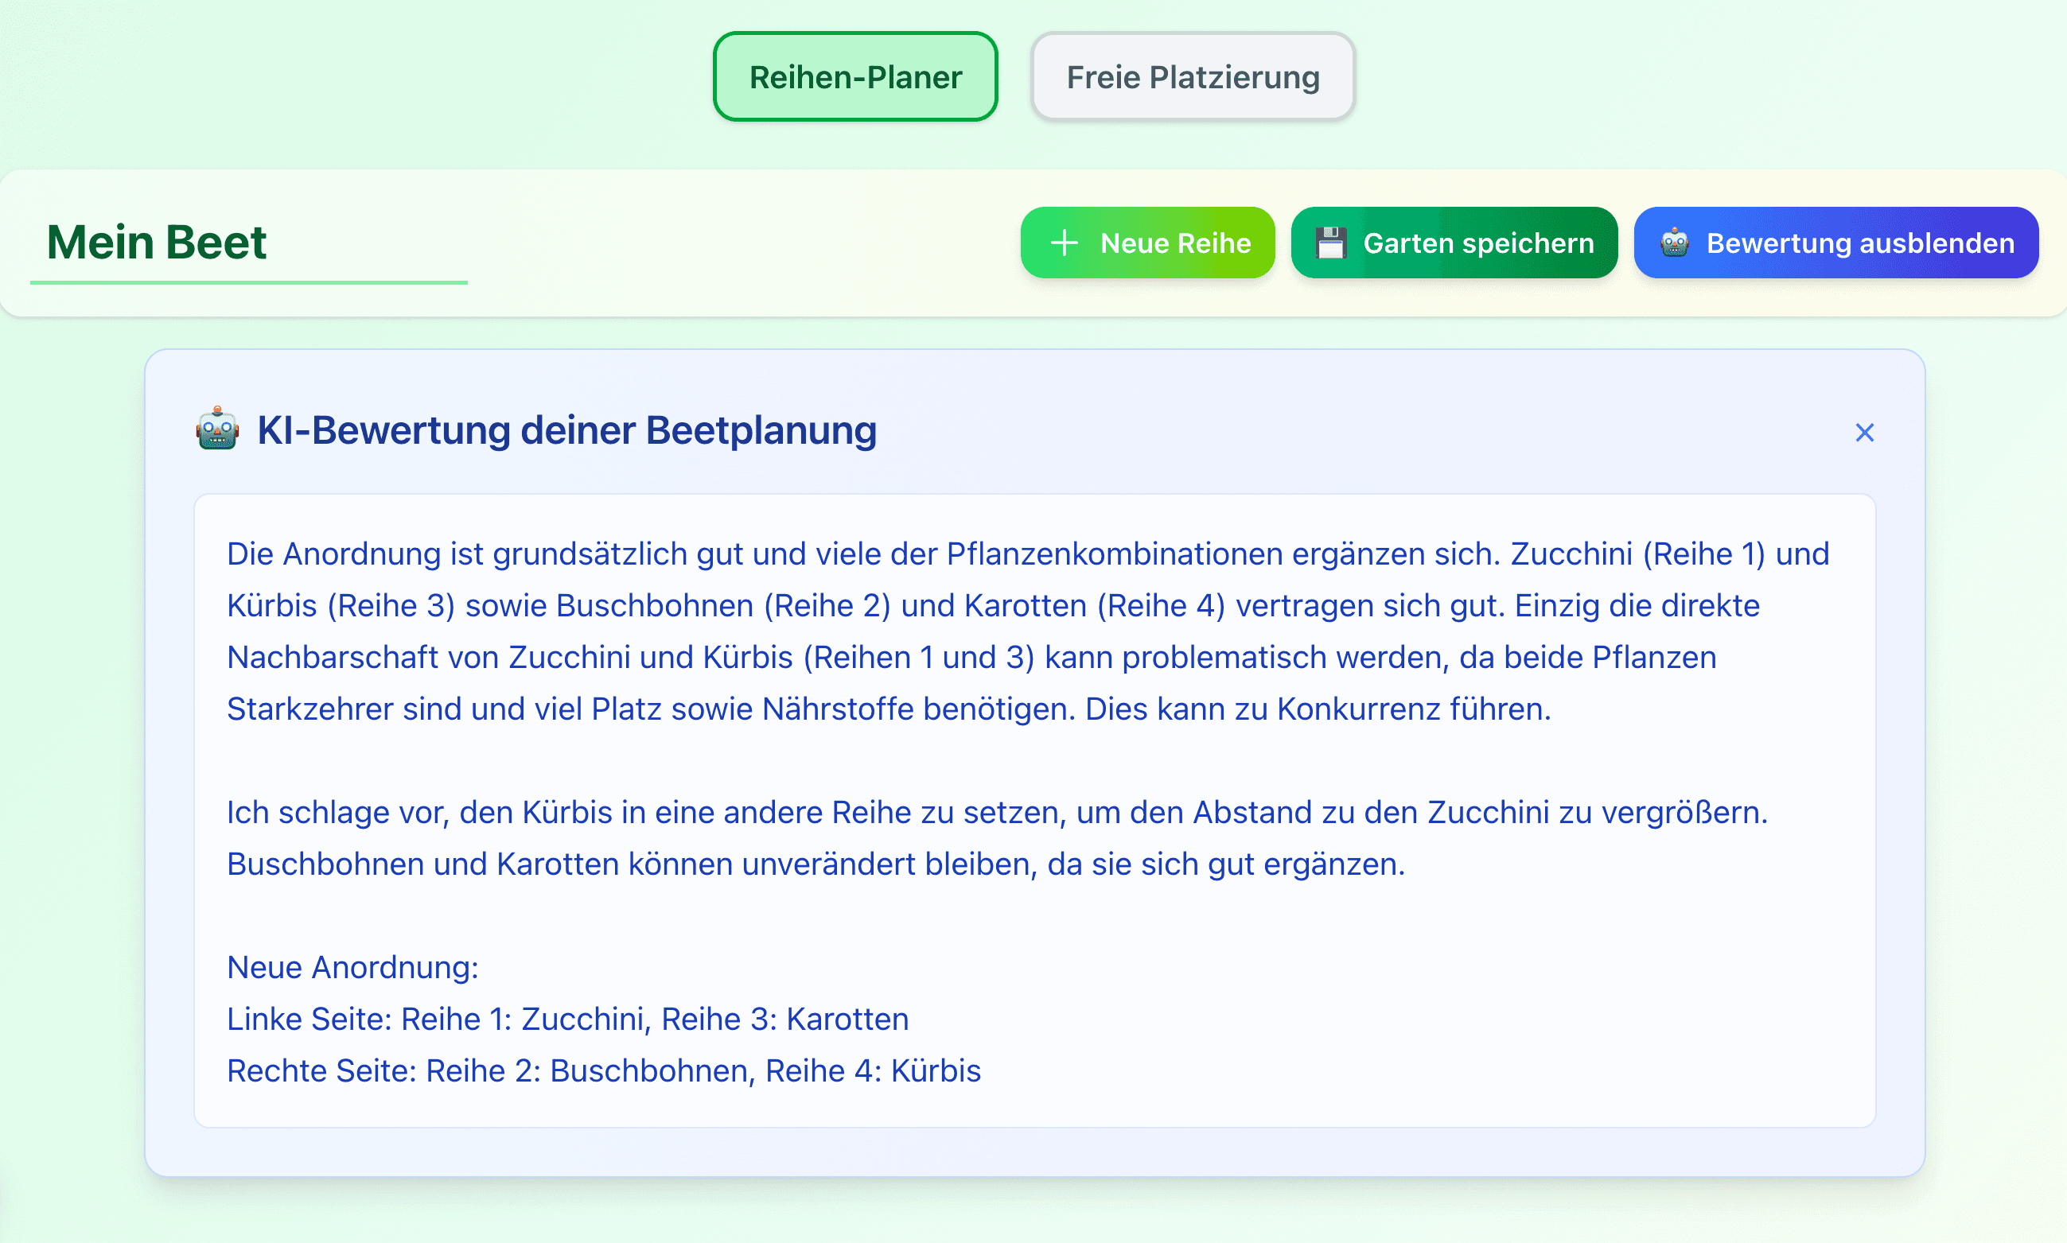Select the green save icon in Garten speichern

(1333, 242)
